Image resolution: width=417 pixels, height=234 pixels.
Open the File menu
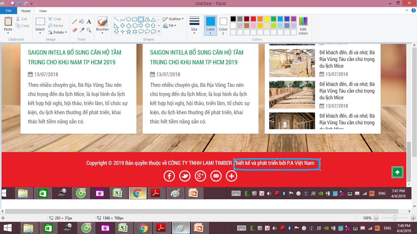[x=9, y=11]
